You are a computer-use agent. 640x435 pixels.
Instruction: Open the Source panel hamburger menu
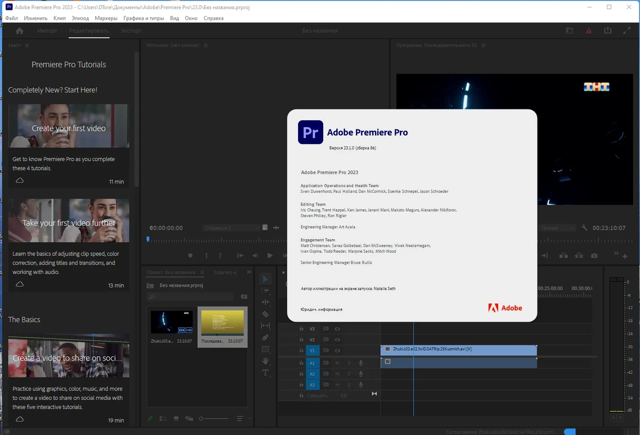coord(205,45)
